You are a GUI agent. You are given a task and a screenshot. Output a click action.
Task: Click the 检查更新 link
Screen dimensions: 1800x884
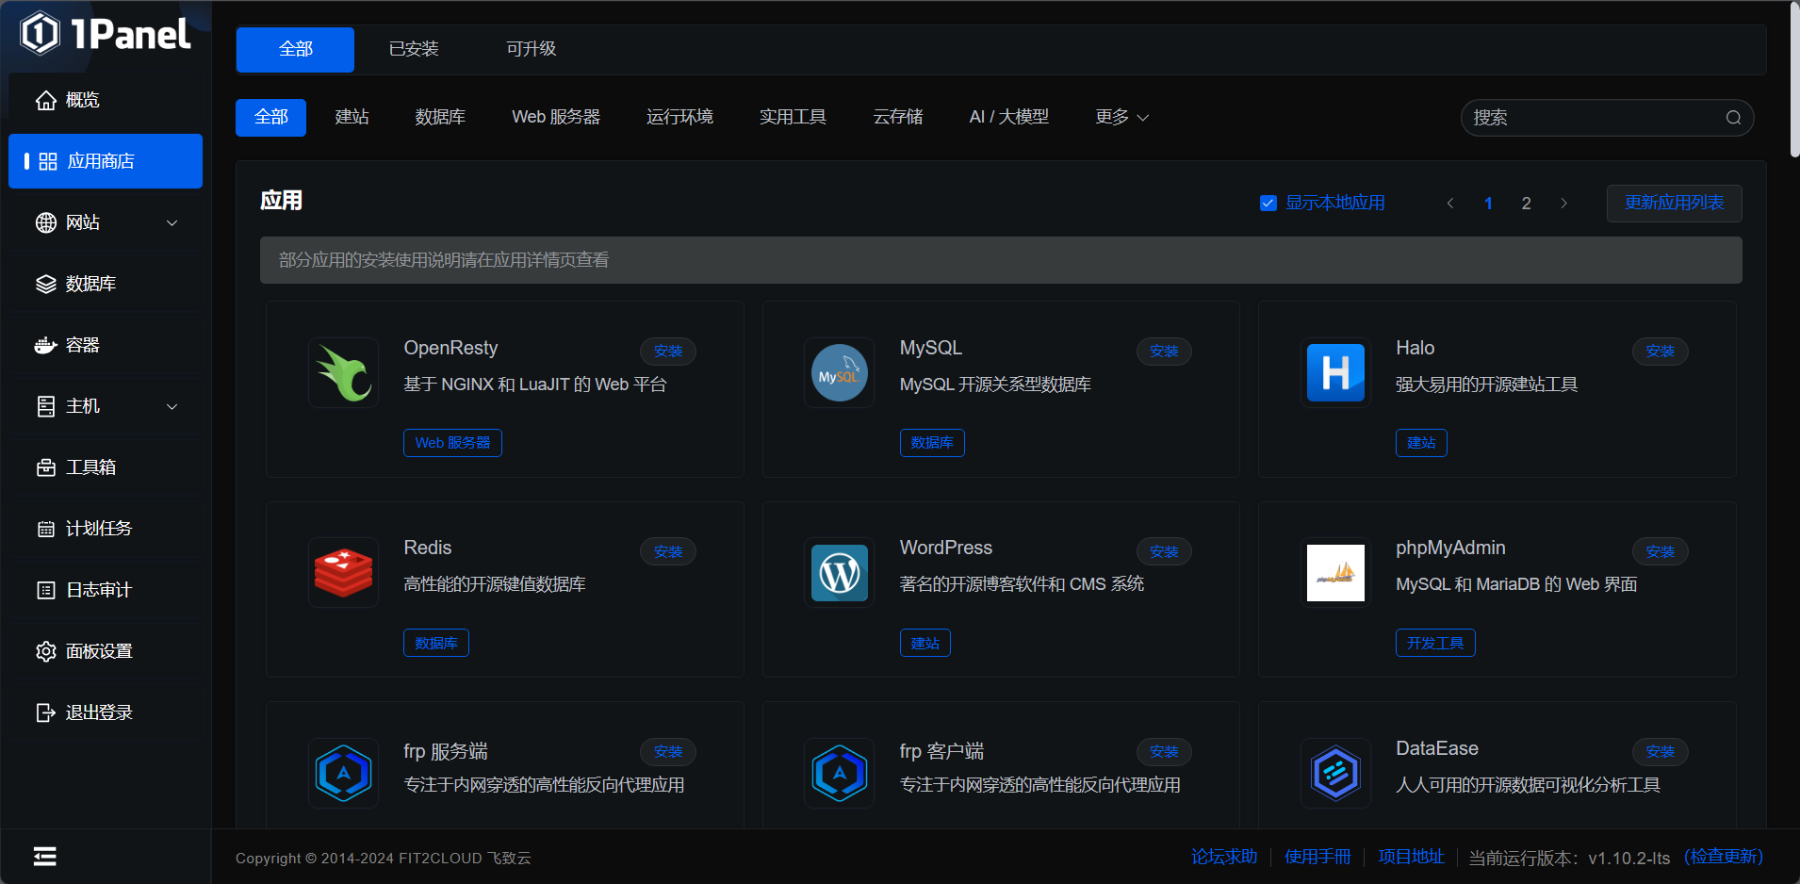[1724, 857]
